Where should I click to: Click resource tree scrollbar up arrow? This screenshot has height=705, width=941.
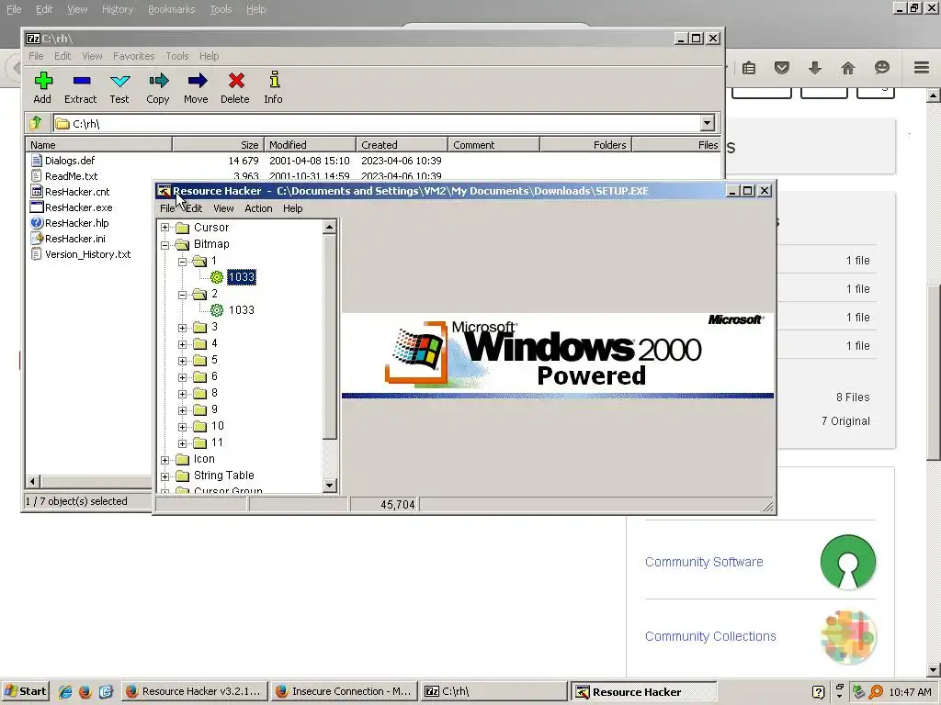pyautogui.click(x=330, y=227)
